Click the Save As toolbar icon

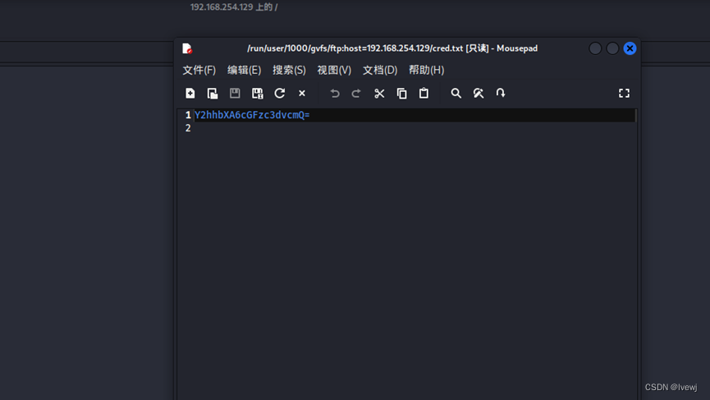257,94
